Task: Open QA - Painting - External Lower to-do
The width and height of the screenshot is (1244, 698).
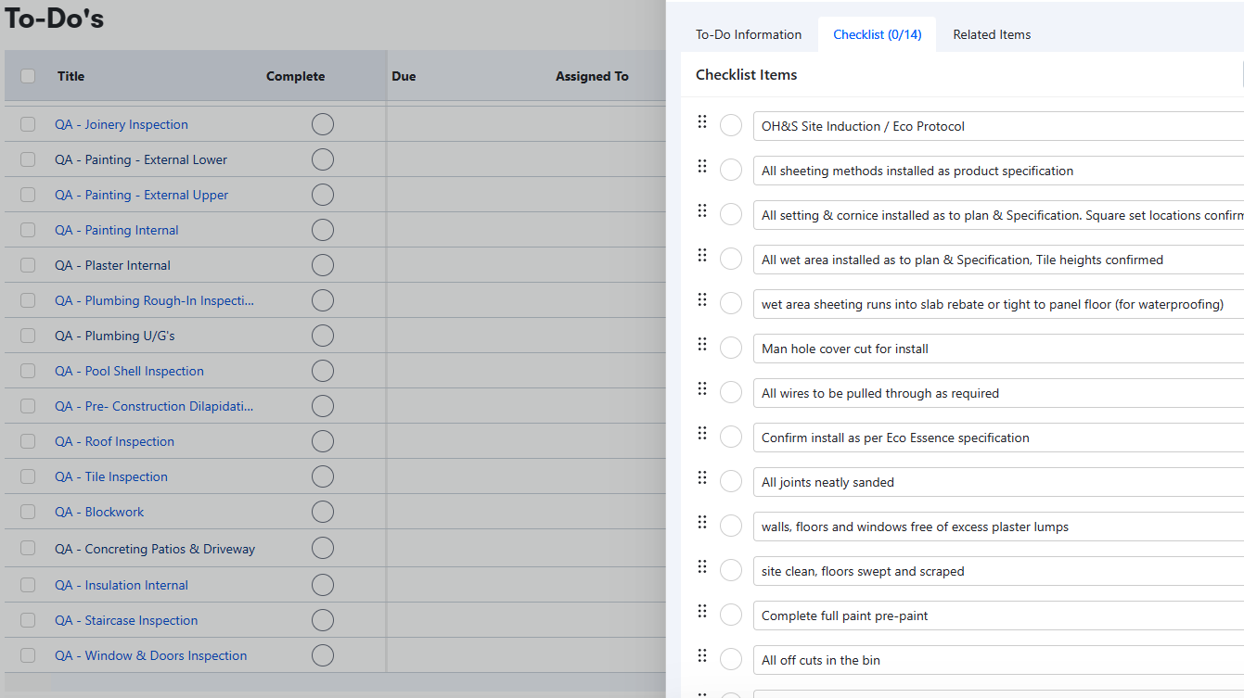Action: point(141,159)
